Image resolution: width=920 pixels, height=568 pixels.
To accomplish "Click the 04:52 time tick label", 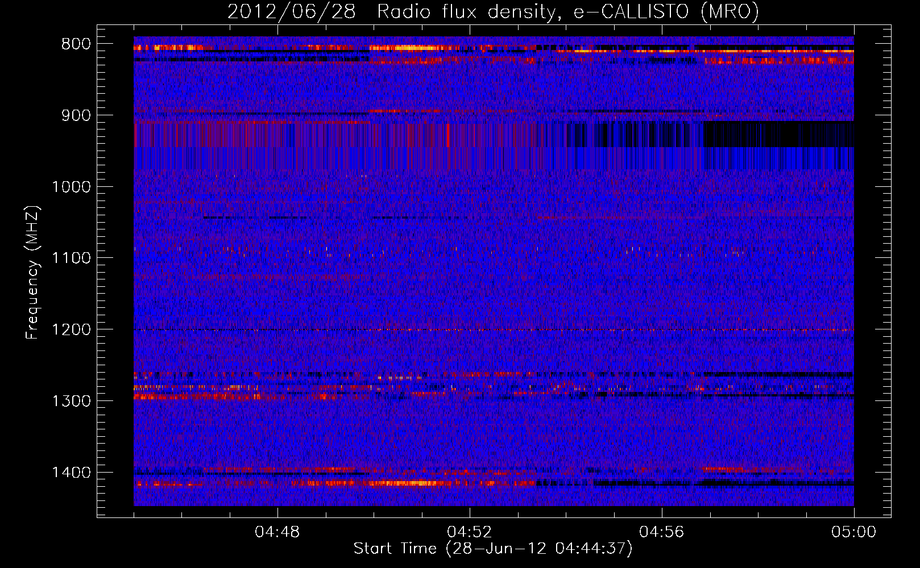I will pos(470,532).
